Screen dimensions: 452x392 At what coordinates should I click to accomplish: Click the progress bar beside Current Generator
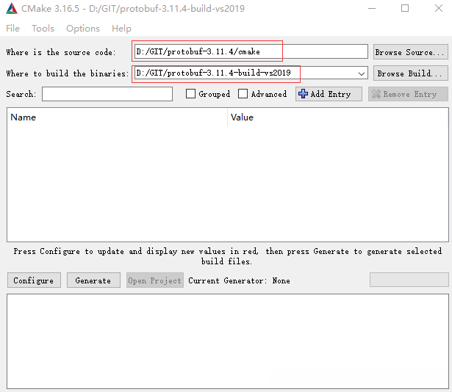point(409,280)
